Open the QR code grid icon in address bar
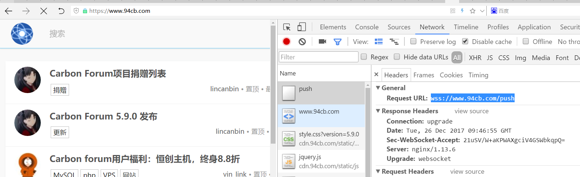Image resolution: width=580 pixels, height=177 pixels. pyautogui.click(x=453, y=11)
